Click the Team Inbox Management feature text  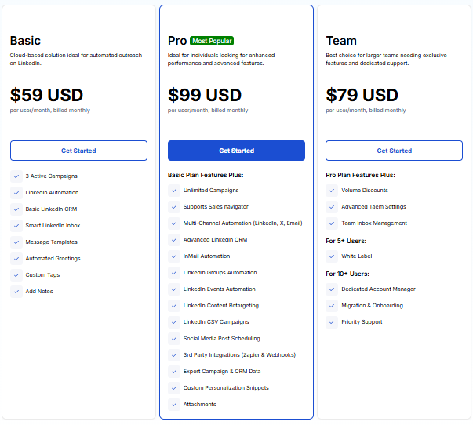point(374,223)
